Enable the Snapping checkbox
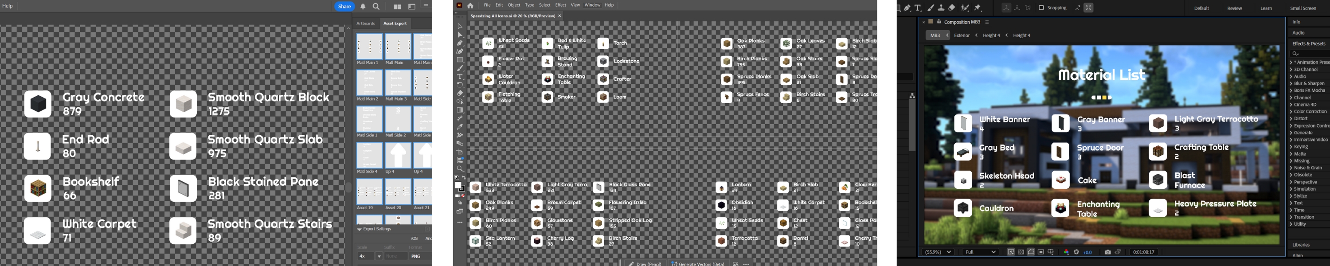1330x266 pixels. tap(1041, 8)
